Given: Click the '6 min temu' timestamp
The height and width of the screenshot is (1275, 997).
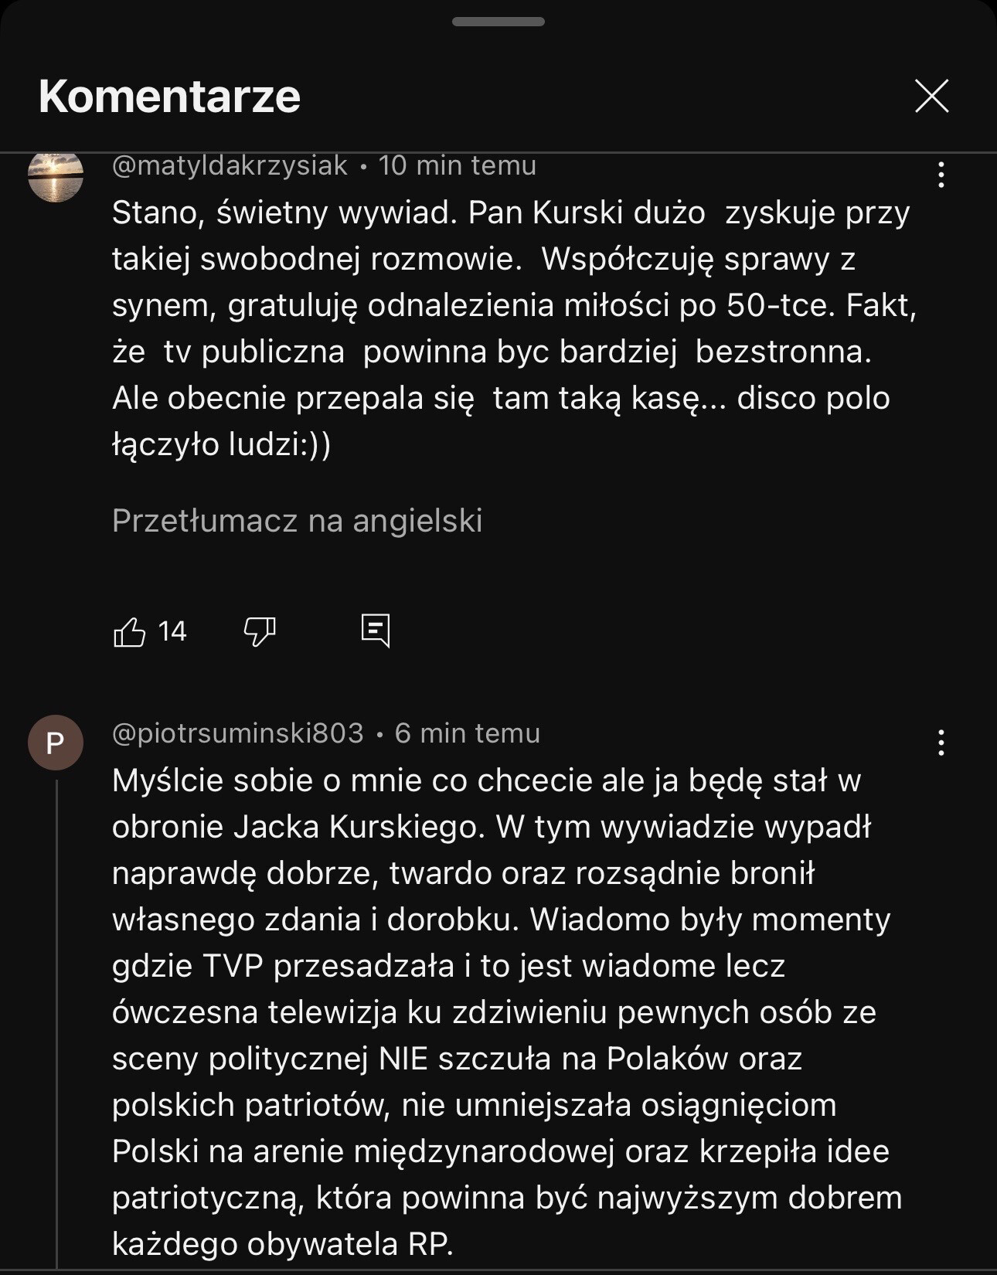Looking at the screenshot, I should click(x=468, y=733).
